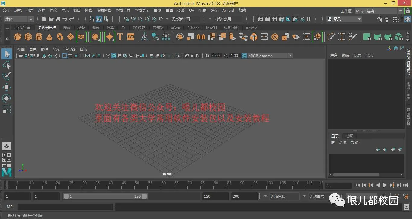Click the freeze transformations snowflake icon
The image size is (412, 219).
pos(166,37)
